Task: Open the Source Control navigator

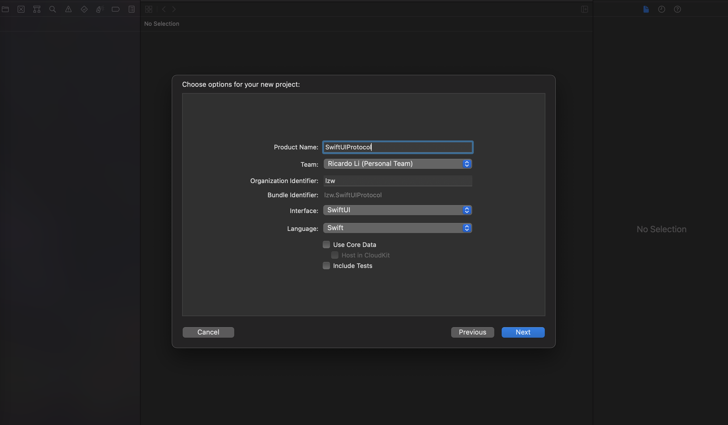Action: [21, 9]
